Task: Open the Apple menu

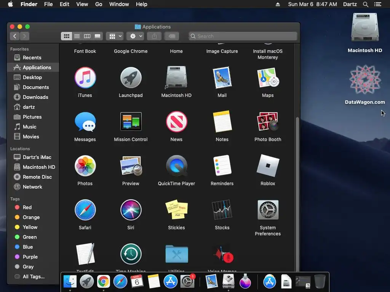Action: point(10,4)
